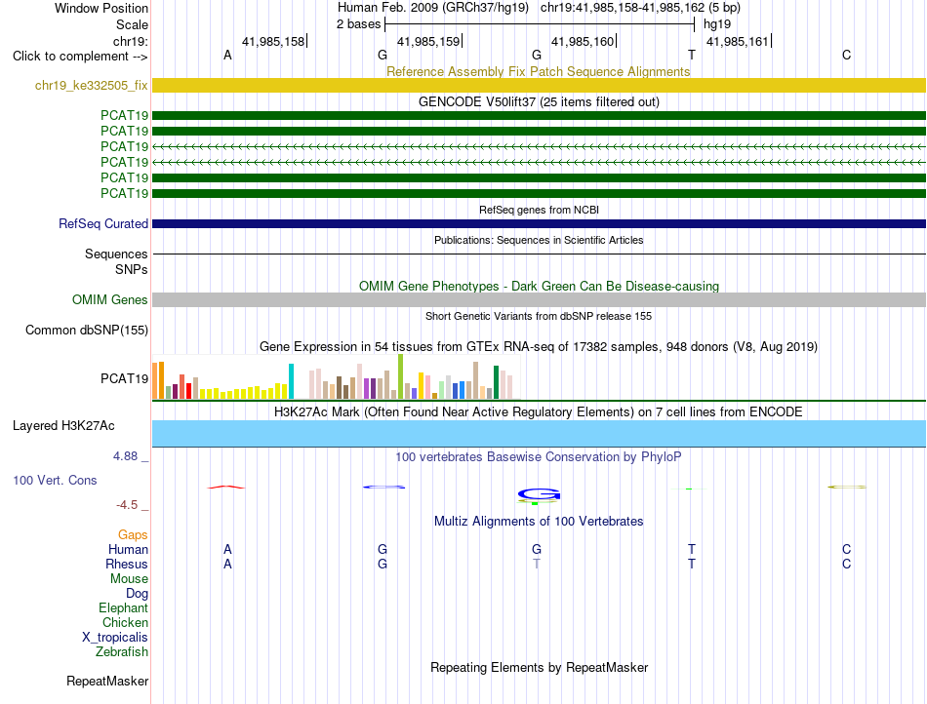The image size is (927, 704).
Task: Click base C in the reference sequence ruler
Action: 847,55
